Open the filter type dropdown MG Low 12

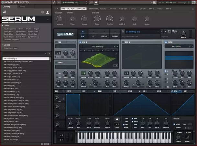(x=177, y=46)
